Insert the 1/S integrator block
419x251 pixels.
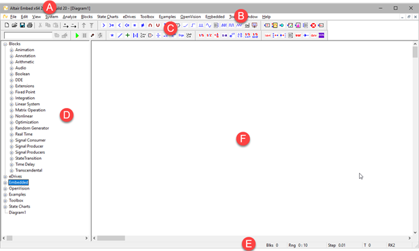(x=201, y=35)
